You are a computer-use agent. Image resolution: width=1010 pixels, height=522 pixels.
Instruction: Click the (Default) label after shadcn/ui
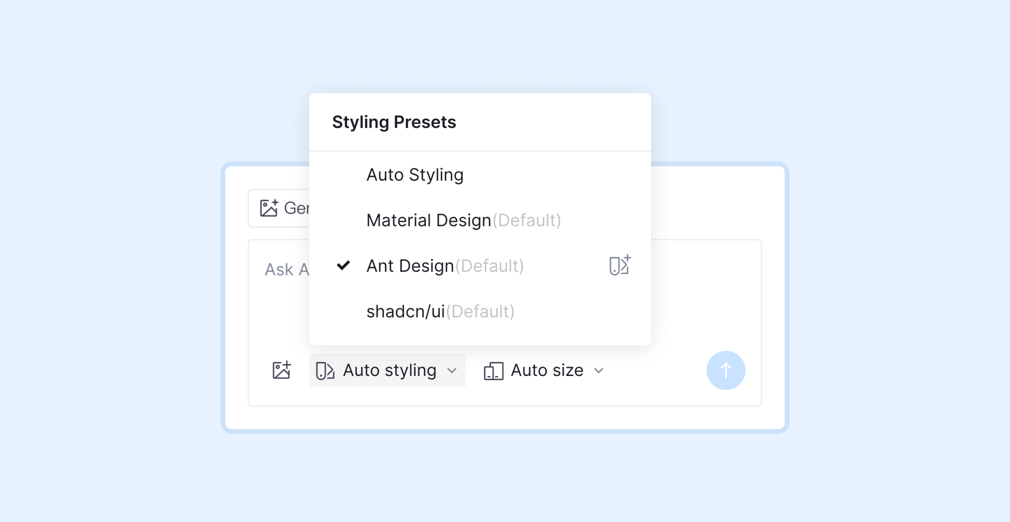(480, 312)
